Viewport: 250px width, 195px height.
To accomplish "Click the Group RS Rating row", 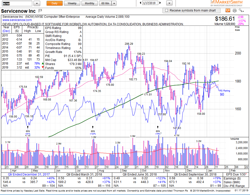I will [63, 32].
